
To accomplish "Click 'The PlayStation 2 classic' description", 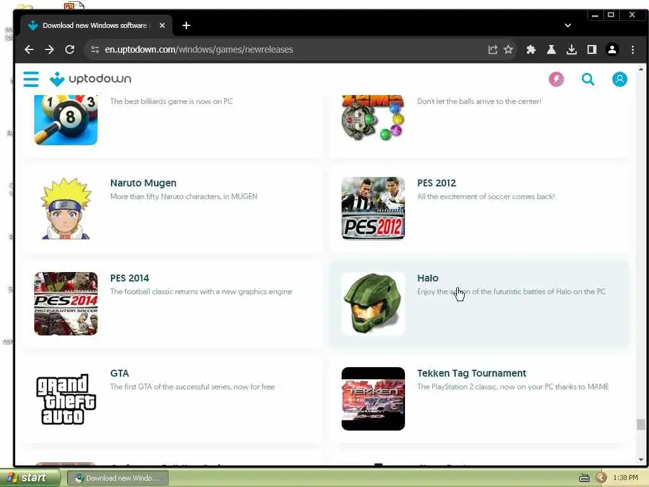I will click(513, 387).
